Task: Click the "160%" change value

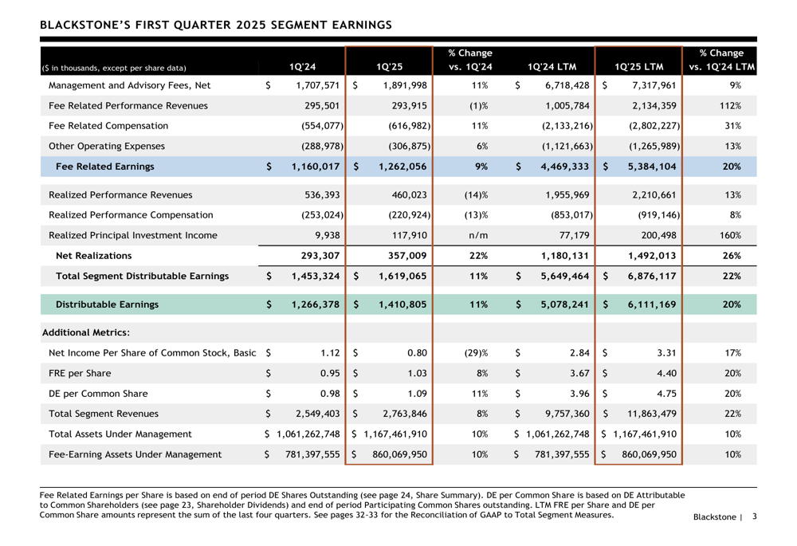Action: pos(730,235)
